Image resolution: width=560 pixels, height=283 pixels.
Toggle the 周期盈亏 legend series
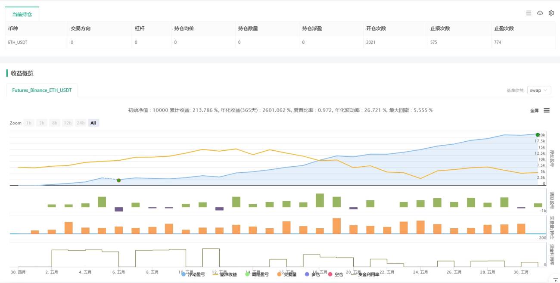click(x=257, y=274)
